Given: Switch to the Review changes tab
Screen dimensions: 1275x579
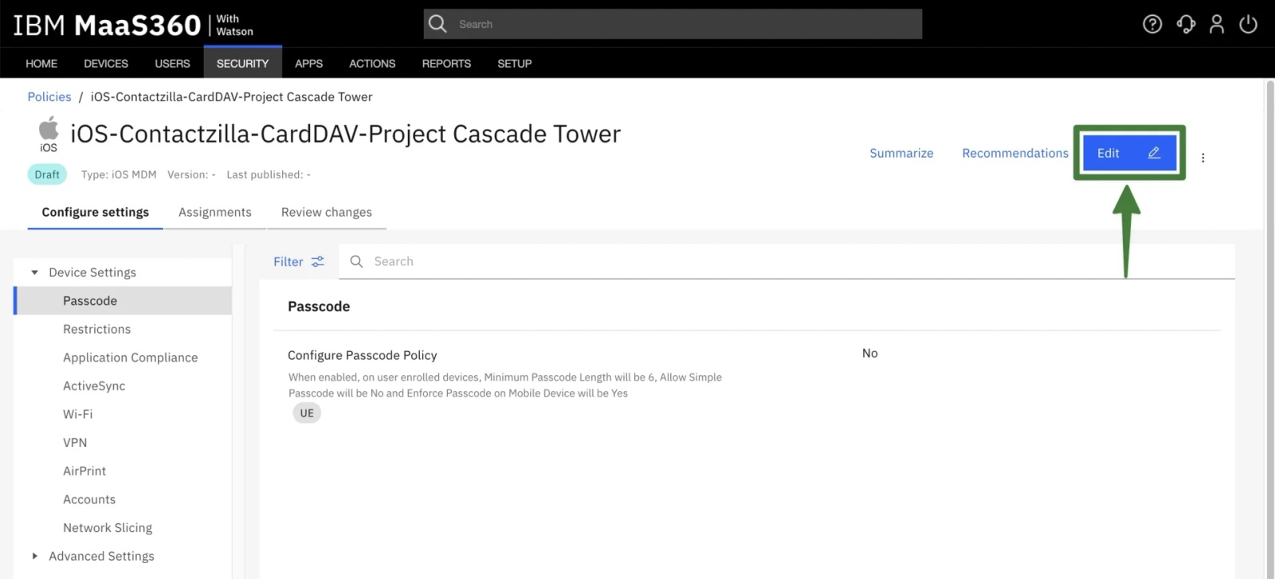Looking at the screenshot, I should coord(326,212).
